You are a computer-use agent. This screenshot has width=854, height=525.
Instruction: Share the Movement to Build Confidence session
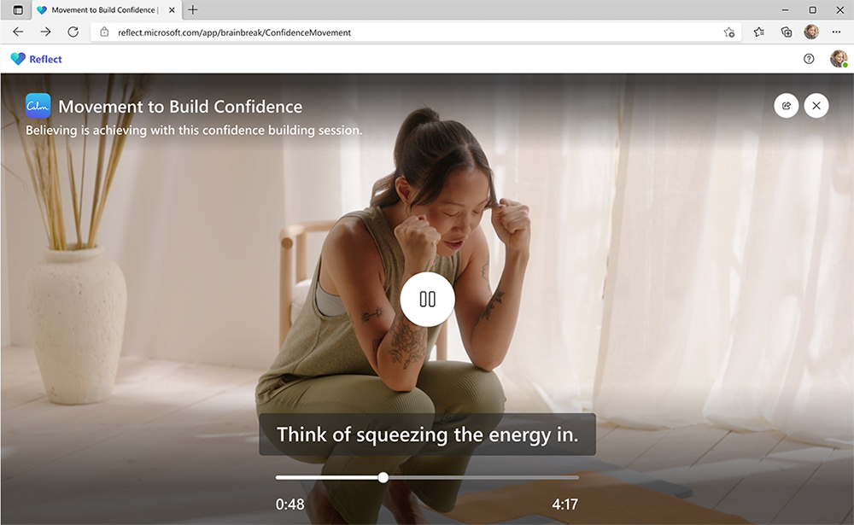[x=786, y=105]
